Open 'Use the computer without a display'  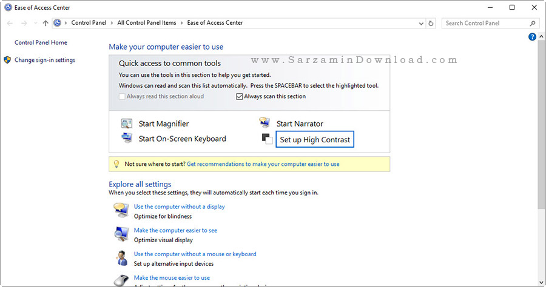tap(180, 206)
